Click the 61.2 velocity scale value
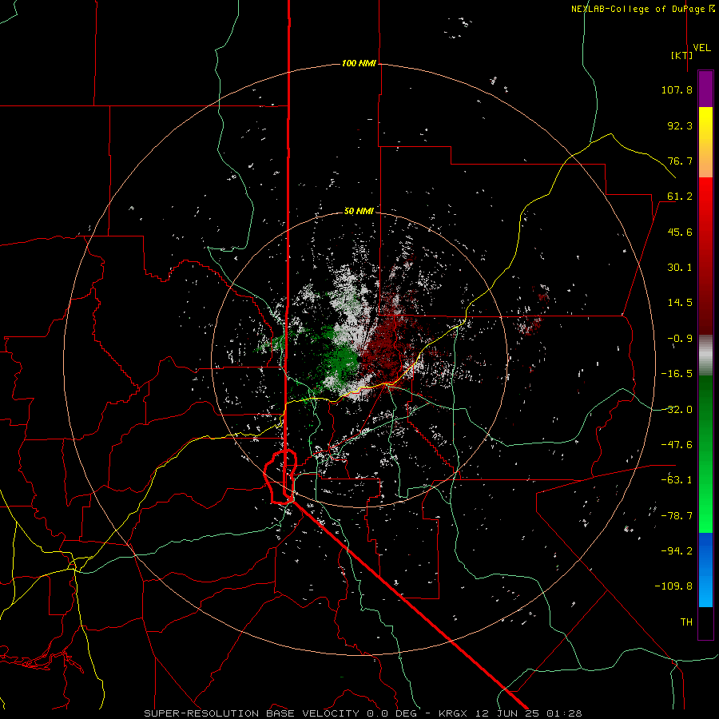This screenshot has width=719, height=719. pos(680,197)
